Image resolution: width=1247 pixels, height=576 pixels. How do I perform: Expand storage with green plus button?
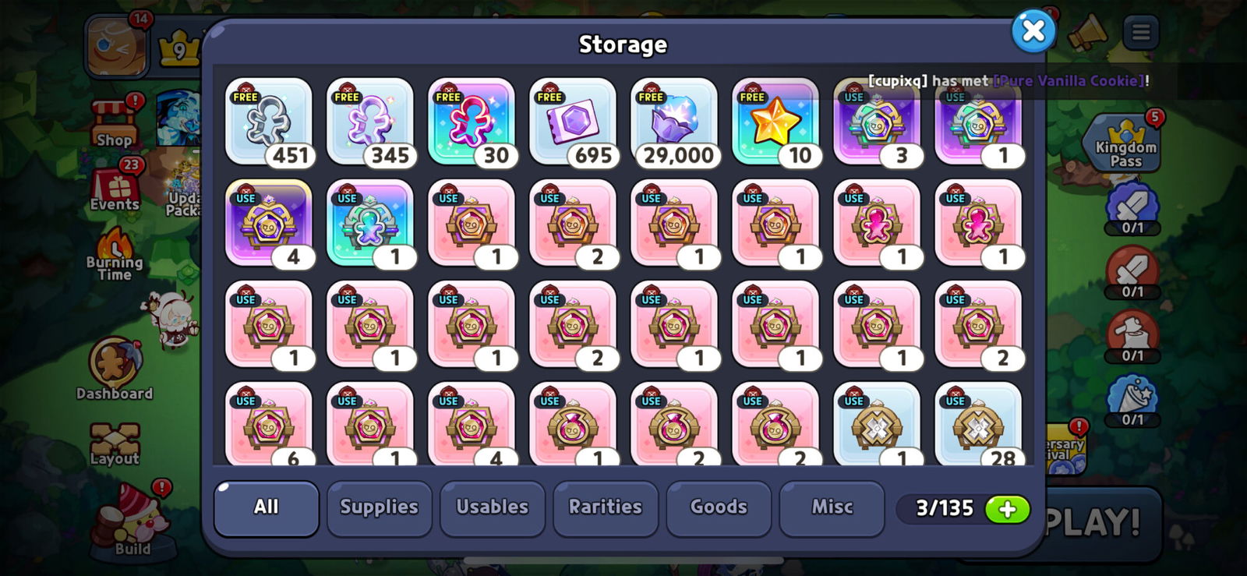1007,510
